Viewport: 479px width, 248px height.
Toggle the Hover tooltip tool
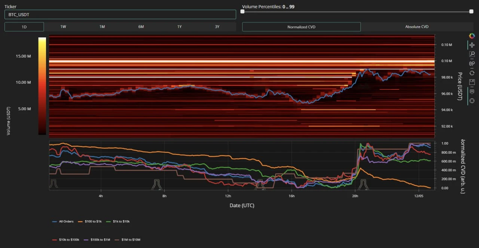coord(472,92)
